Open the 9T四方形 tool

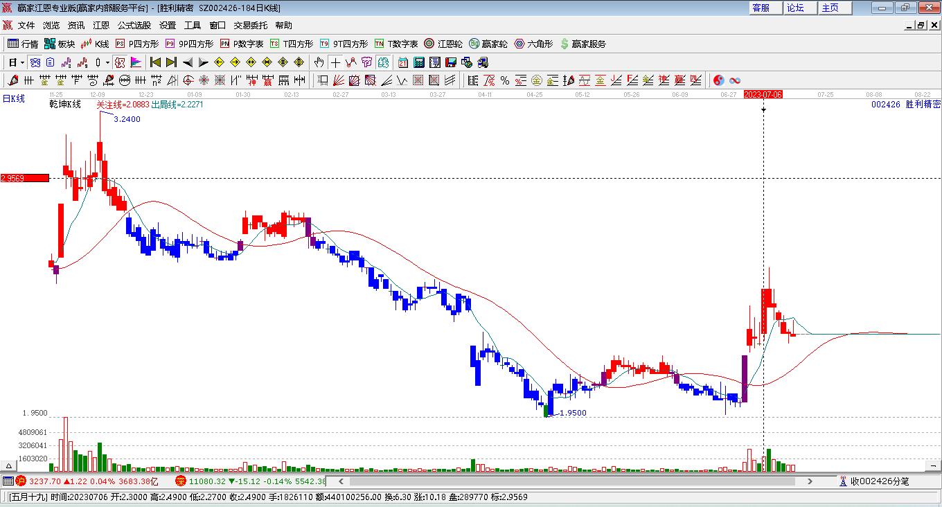pyautogui.click(x=344, y=44)
